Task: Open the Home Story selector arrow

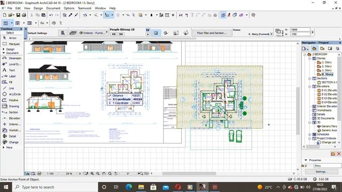Action: [x=271, y=34]
